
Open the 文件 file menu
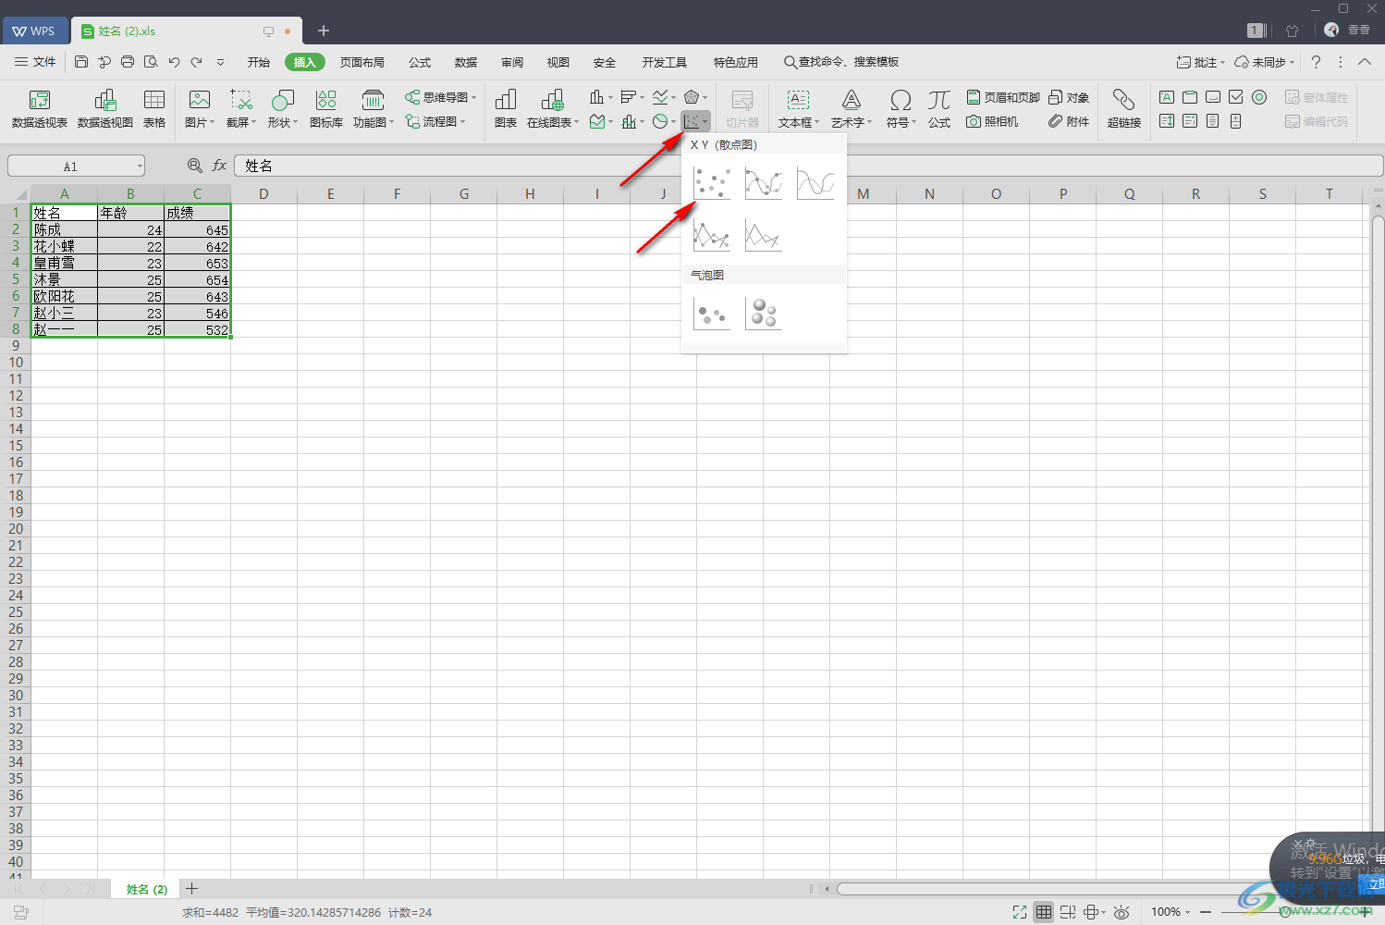coord(35,62)
